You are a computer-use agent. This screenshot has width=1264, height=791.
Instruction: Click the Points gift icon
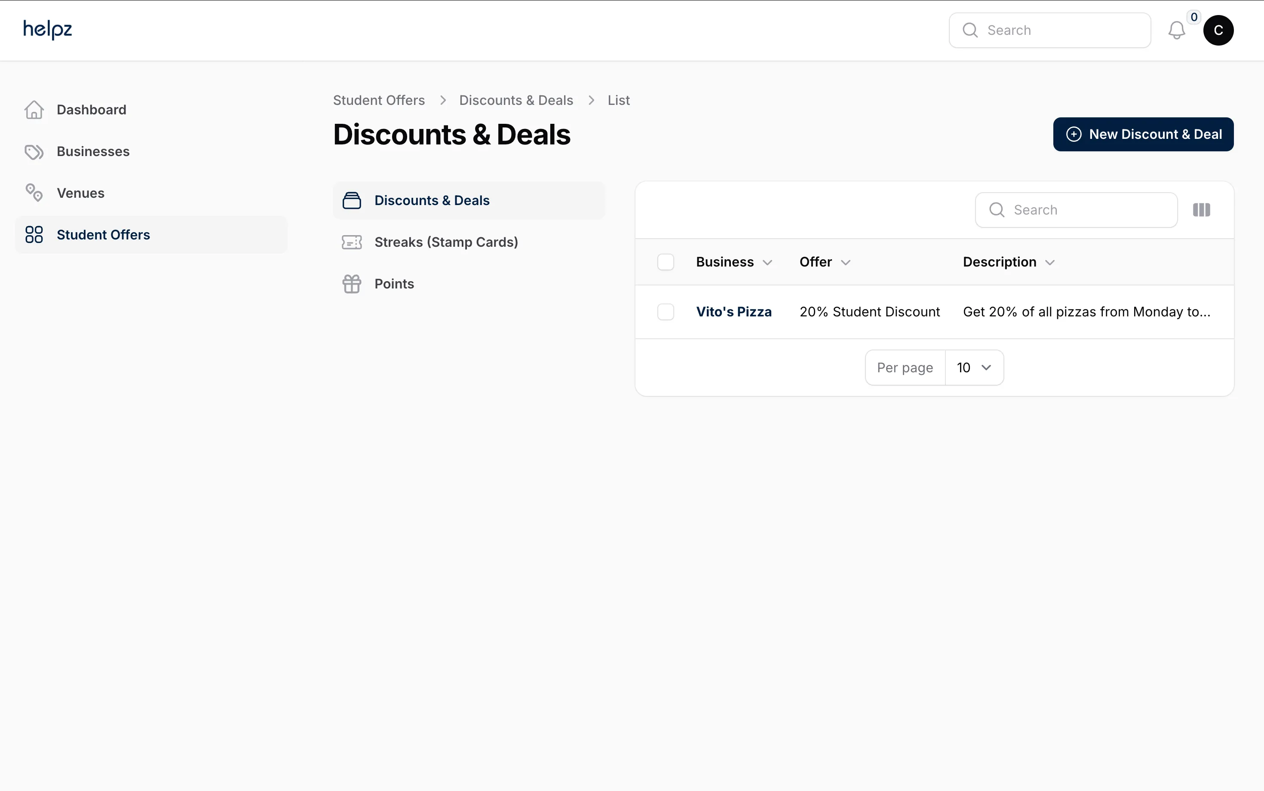point(352,284)
